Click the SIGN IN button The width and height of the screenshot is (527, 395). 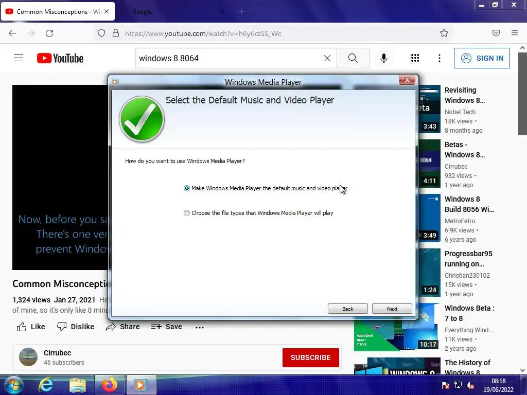click(482, 58)
